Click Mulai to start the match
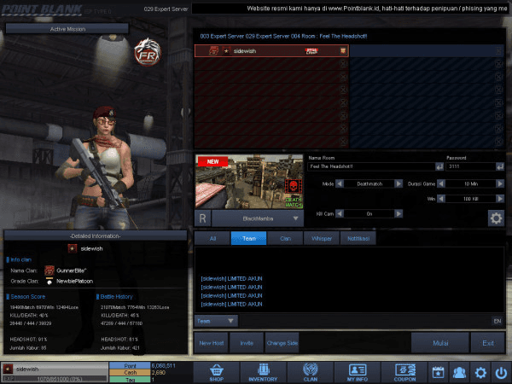Screen dimensions: 512x384 [x=440, y=343]
